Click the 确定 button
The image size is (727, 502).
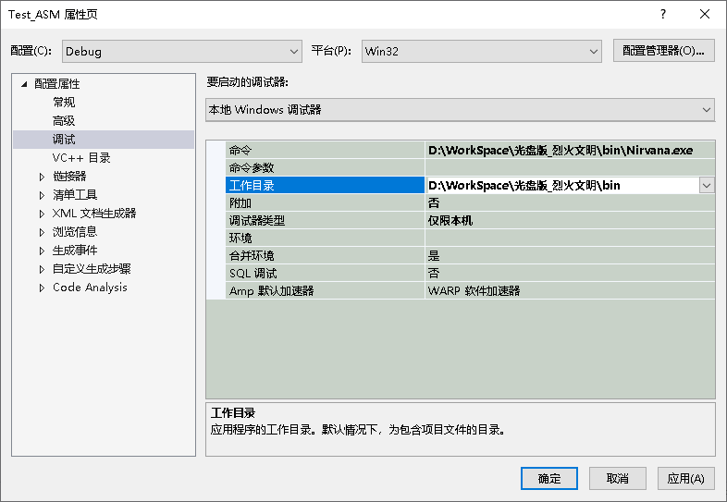coord(549,478)
